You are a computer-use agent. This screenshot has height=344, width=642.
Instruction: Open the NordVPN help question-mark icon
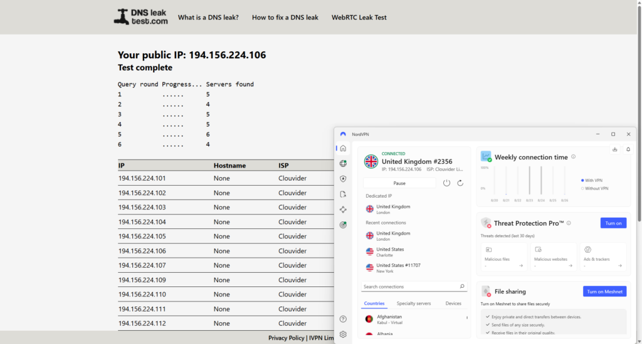click(x=343, y=319)
